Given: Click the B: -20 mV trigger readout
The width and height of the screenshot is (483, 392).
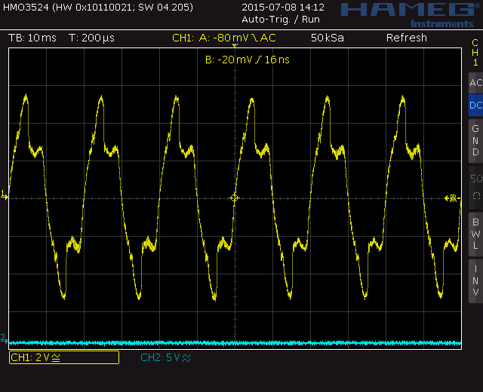Looking at the screenshot, I should tap(247, 60).
